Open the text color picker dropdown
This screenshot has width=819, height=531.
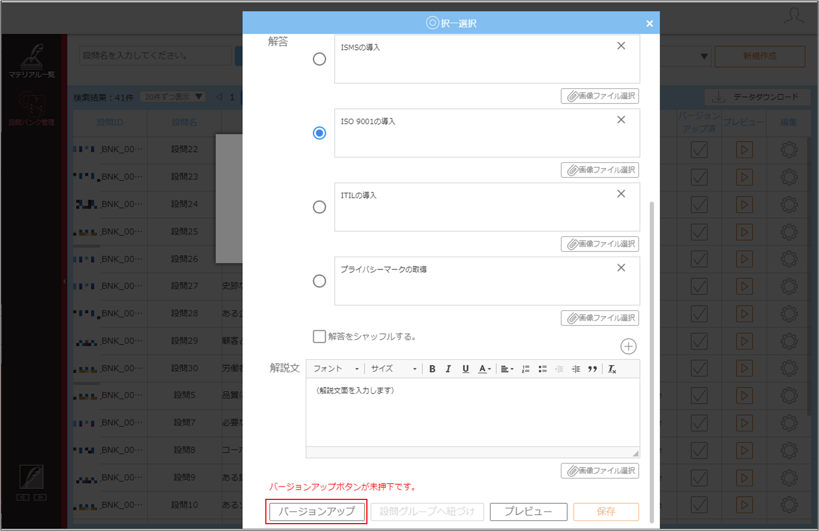tap(484, 369)
